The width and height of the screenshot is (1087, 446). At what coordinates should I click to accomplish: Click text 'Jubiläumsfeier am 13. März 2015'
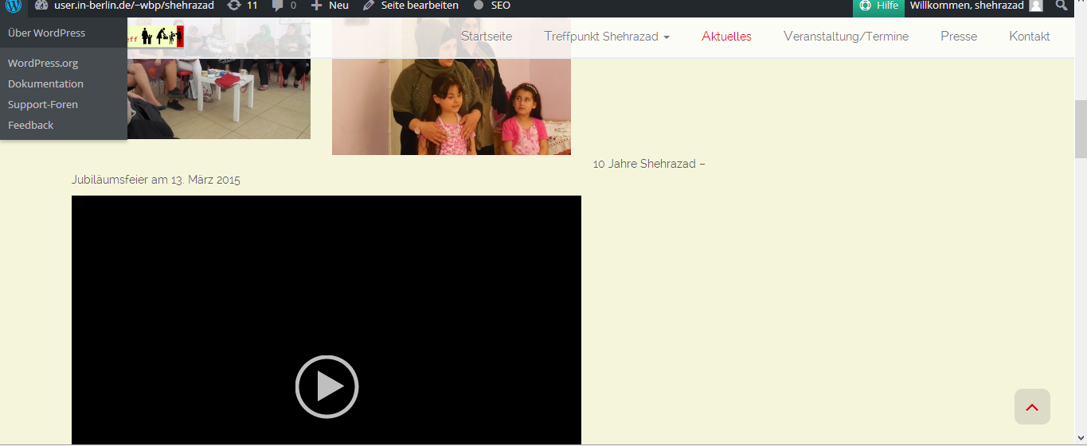156,180
